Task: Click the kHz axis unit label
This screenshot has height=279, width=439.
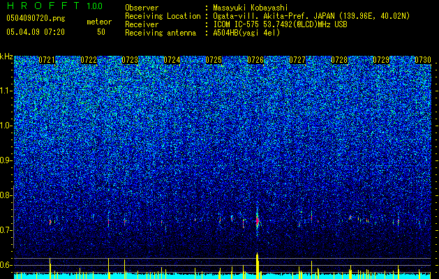Action: pyautogui.click(x=6, y=56)
